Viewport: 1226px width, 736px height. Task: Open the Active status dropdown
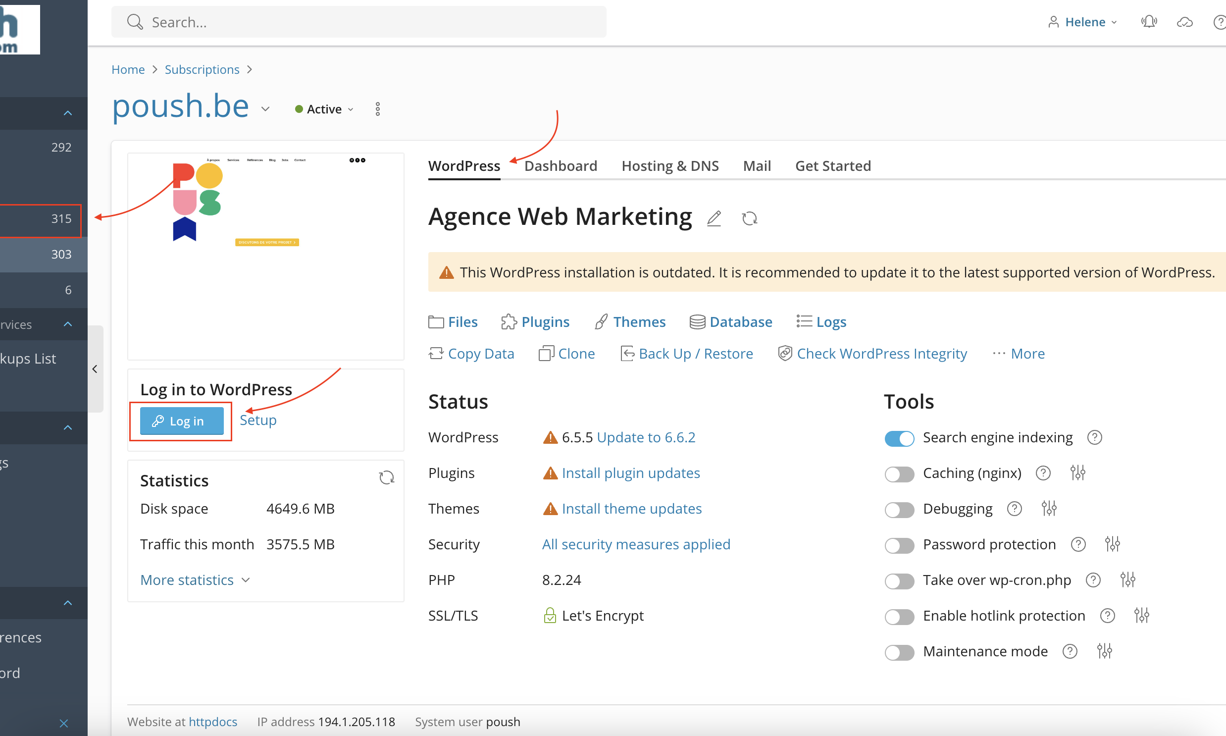click(x=325, y=109)
